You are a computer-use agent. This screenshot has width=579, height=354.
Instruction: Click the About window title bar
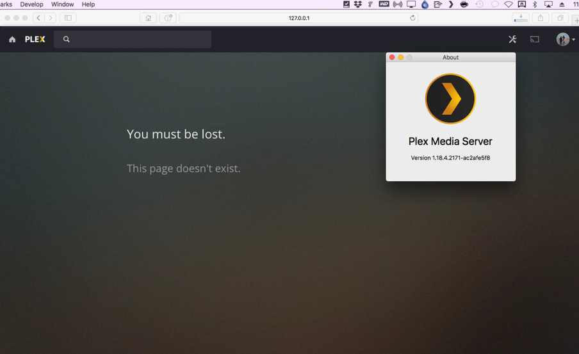pyautogui.click(x=450, y=57)
